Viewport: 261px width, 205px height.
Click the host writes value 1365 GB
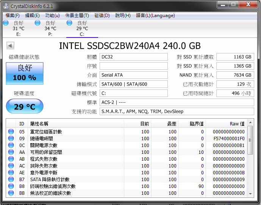235,66
